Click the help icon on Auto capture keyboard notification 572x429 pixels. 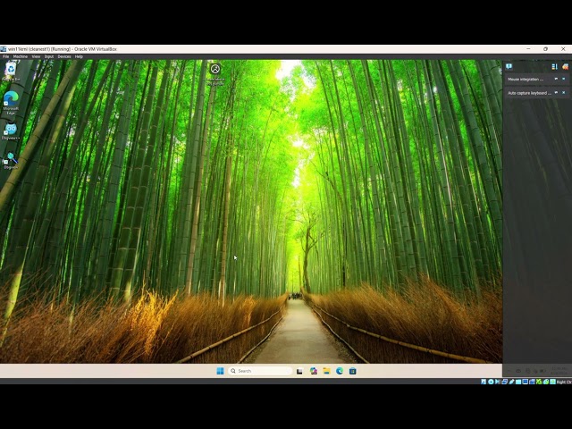point(556,93)
